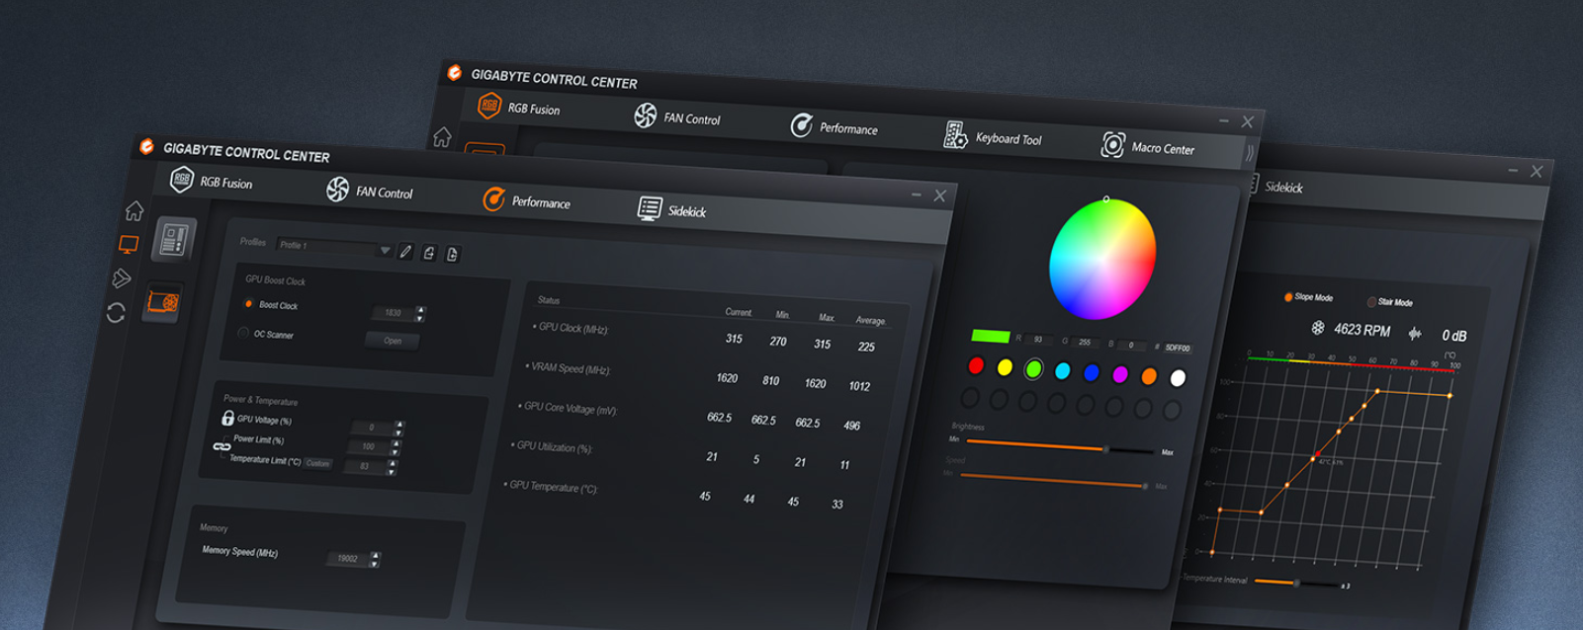Viewport: 1583px width, 630px height.
Task: Click GPU Voltage value field 0
Action: click(373, 428)
